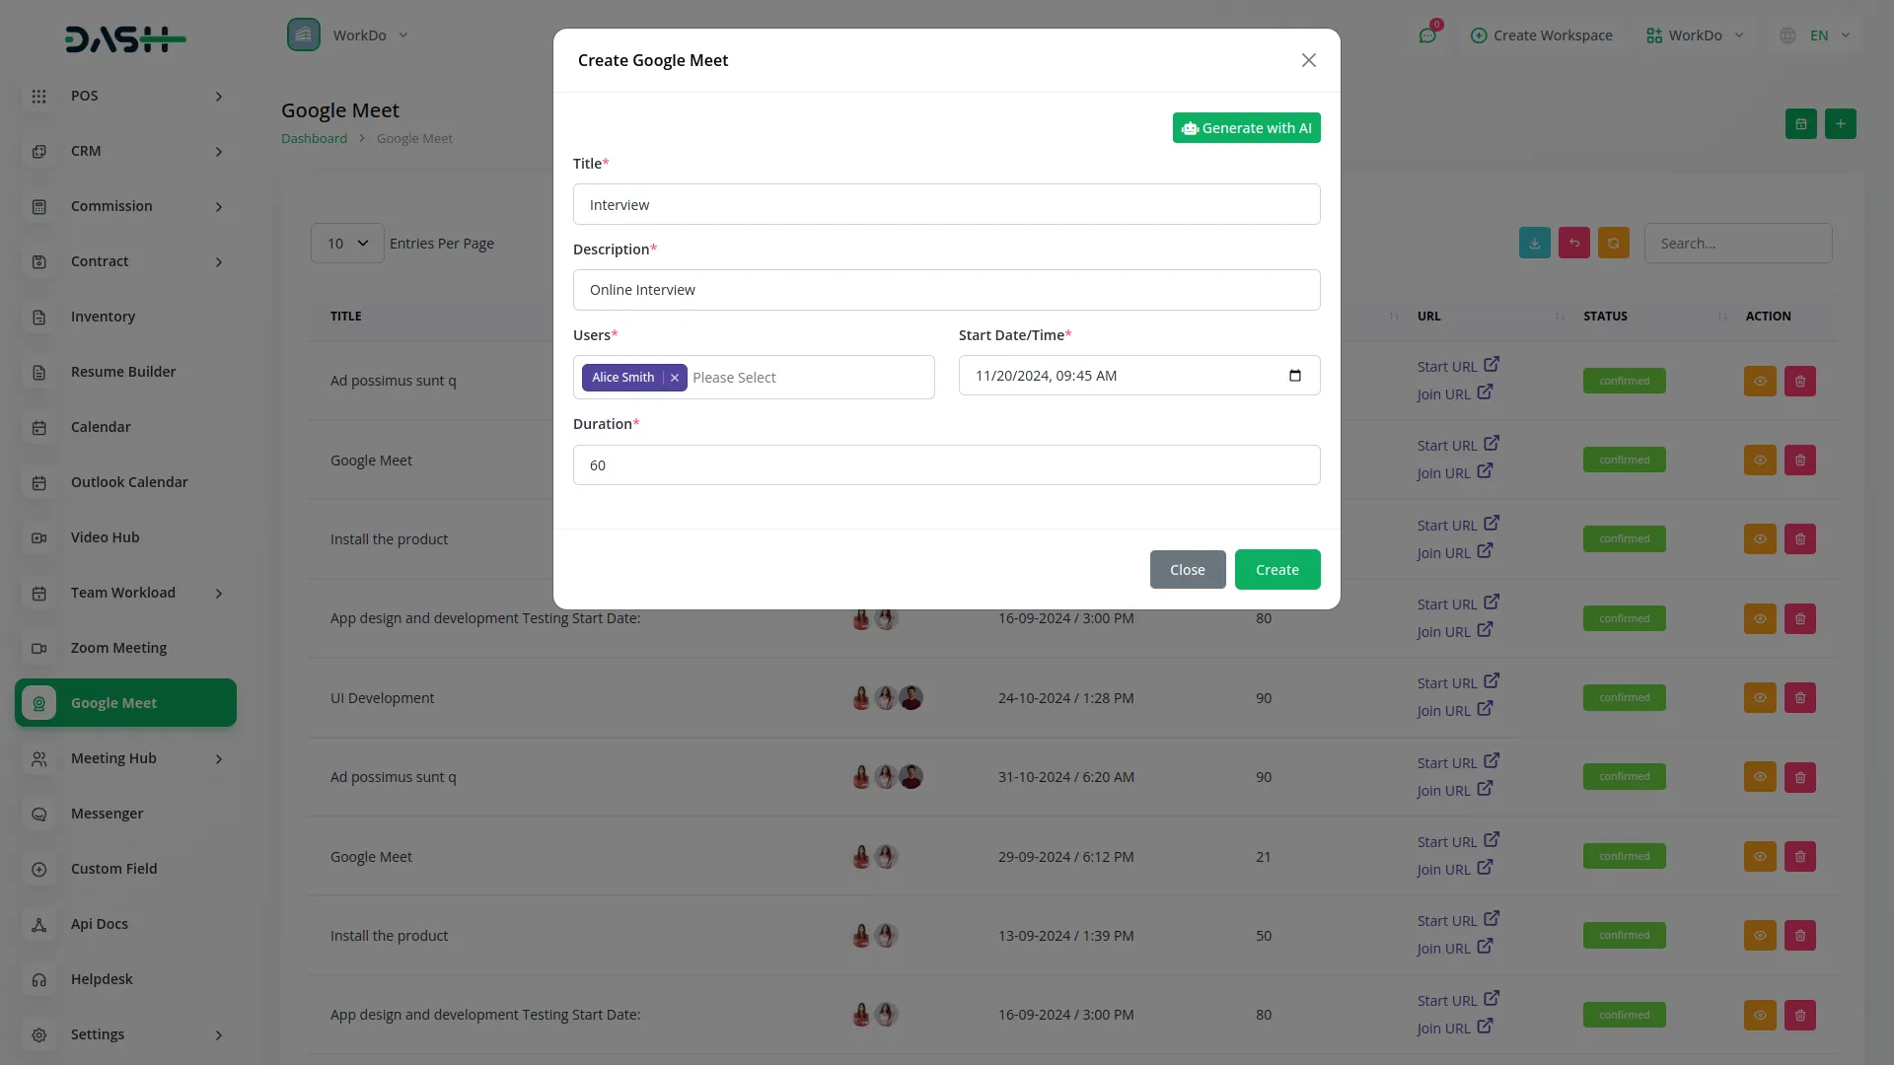Click the orange refresh icon beside search

[1613, 244]
